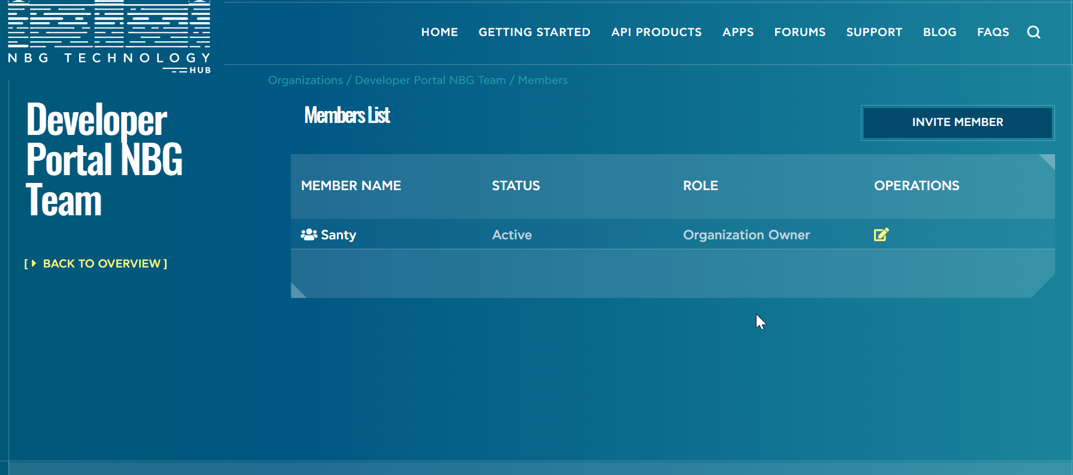Click the NBG Technology Hub logo
Image resolution: width=1073 pixels, height=475 pixels.
coord(109,37)
